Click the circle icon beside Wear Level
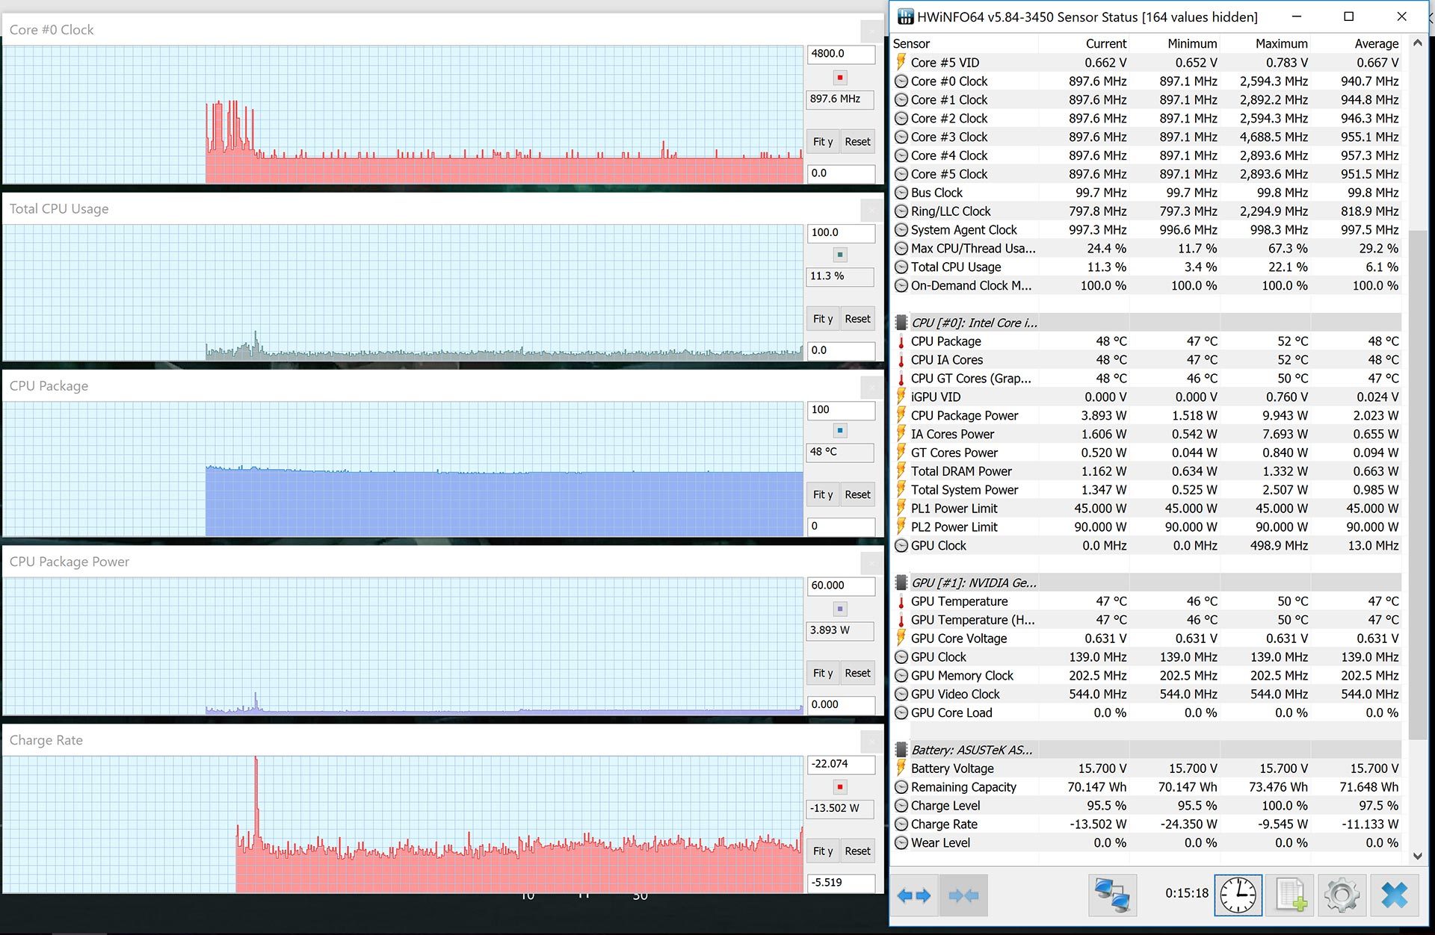 (x=901, y=843)
